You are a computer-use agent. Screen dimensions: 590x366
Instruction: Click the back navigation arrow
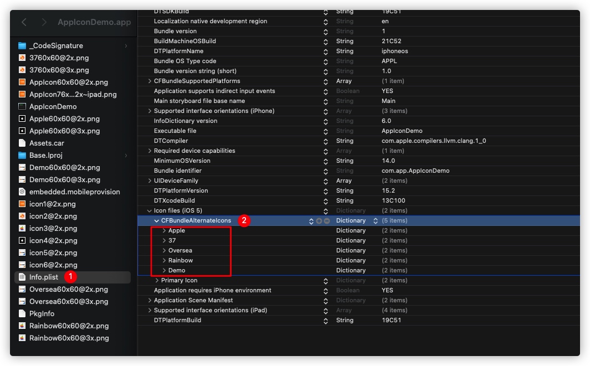click(x=24, y=22)
